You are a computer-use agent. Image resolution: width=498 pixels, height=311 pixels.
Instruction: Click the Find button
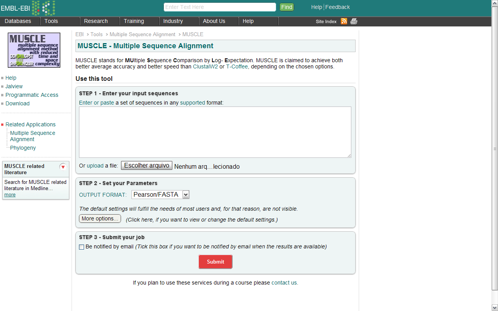[x=287, y=7]
